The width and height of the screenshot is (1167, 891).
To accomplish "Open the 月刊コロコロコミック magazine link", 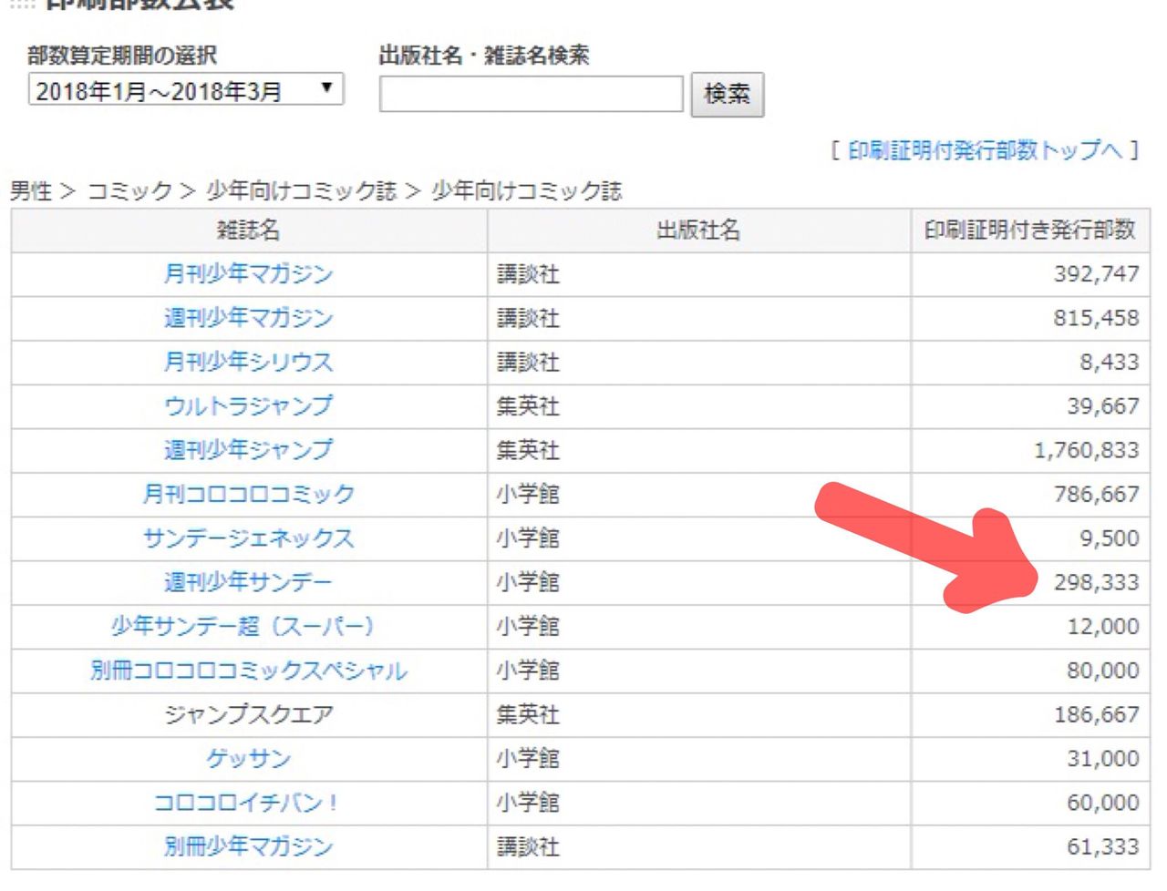I will [x=248, y=494].
